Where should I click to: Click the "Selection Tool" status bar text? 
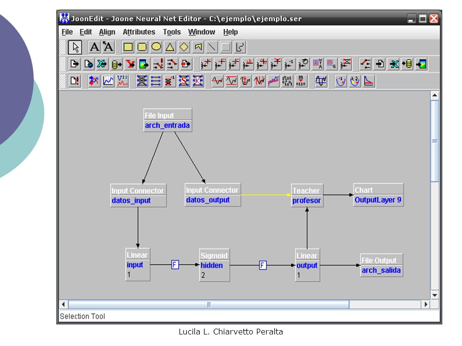tap(82, 316)
